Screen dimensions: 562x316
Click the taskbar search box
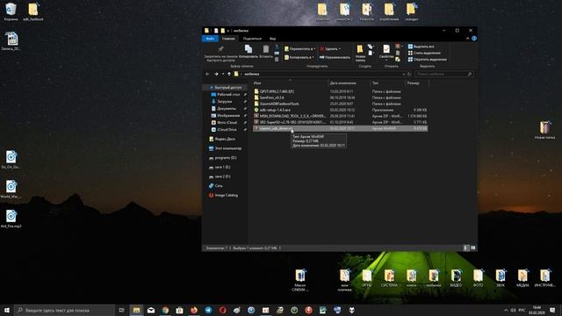[x=65, y=310]
